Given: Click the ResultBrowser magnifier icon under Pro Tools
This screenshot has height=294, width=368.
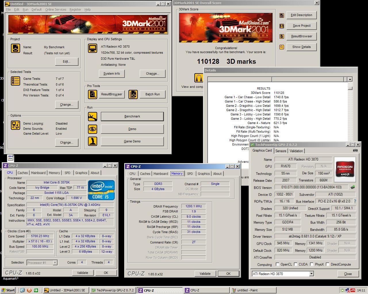Looking at the screenshot, I should (x=93, y=94).
